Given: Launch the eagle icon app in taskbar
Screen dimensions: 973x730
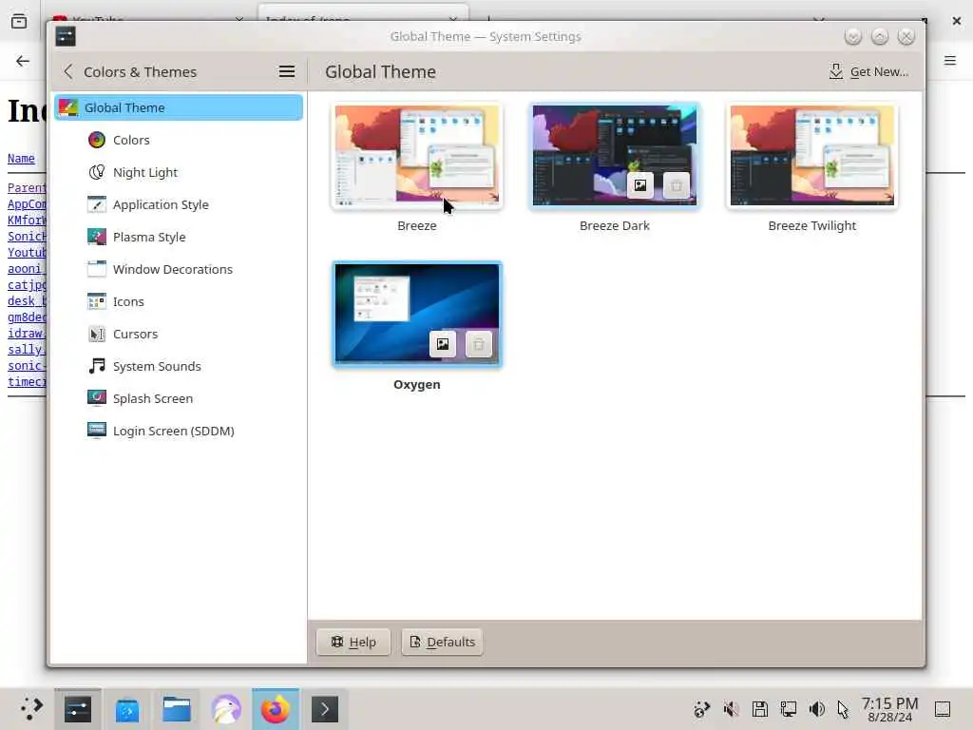Looking at the screenshot, I should pos(226,709).
